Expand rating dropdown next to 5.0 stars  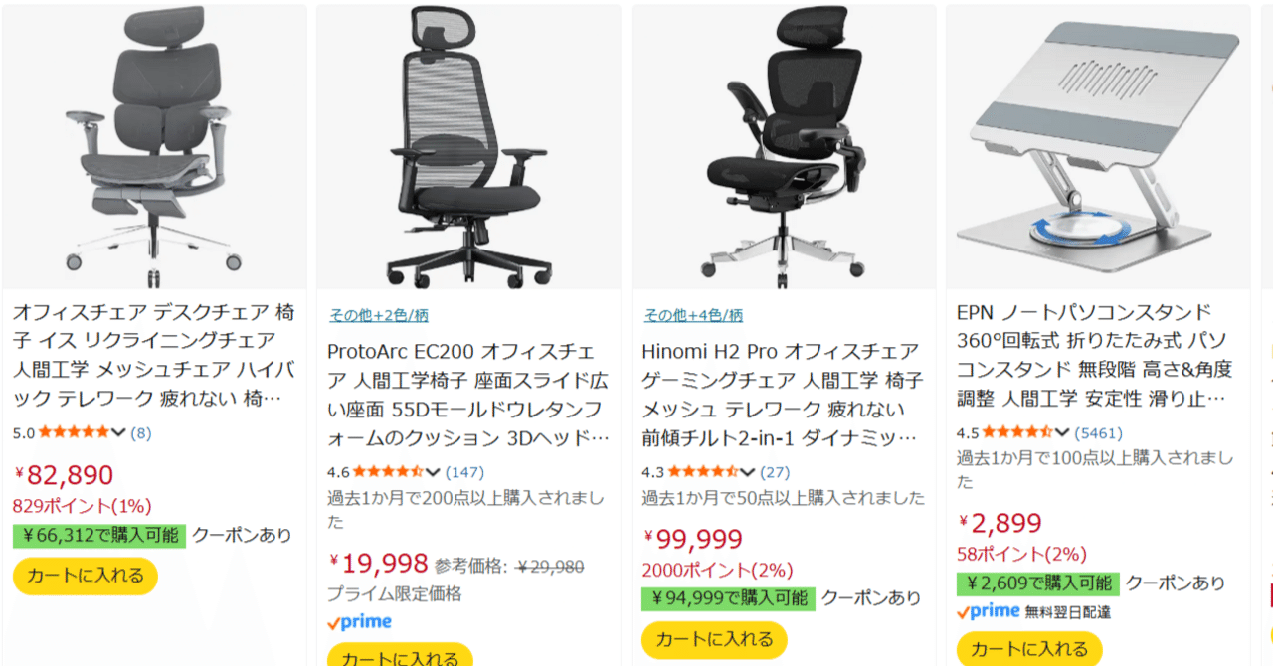119,432
